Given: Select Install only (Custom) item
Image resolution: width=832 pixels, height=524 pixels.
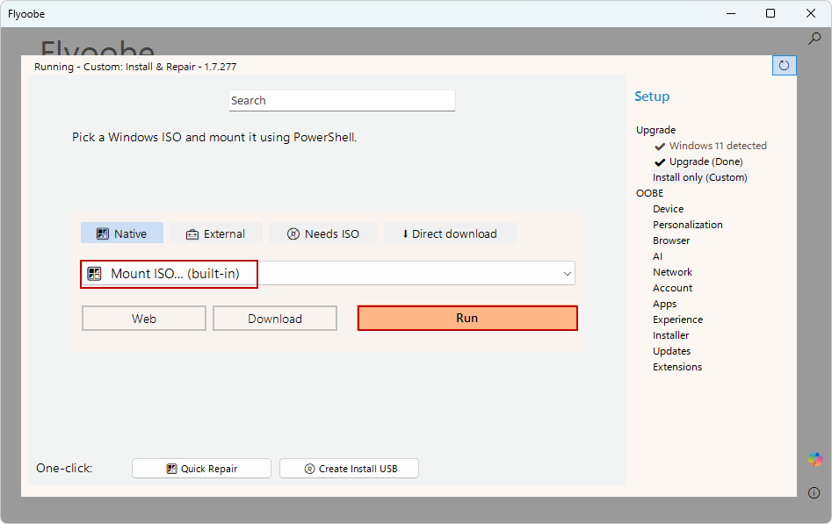Looking at the screenshot, I should [700, 177].
